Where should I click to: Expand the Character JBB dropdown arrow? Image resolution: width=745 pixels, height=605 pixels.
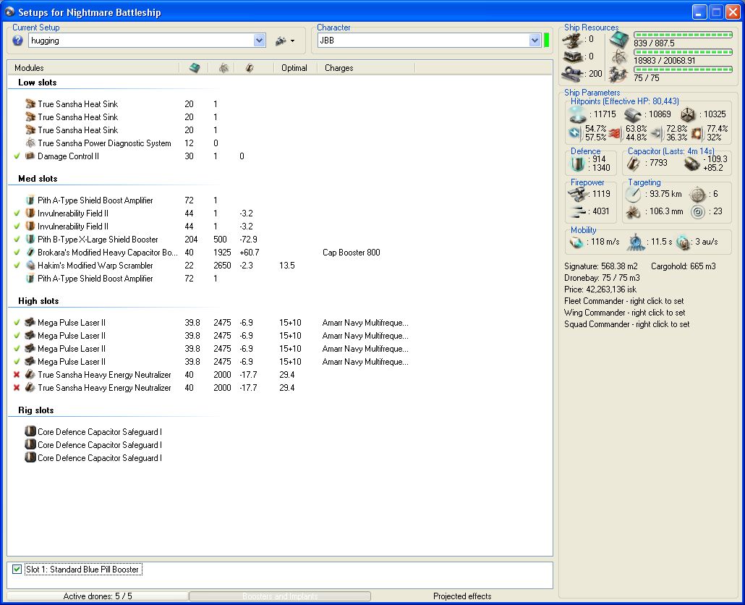click(x=535, y=41)
